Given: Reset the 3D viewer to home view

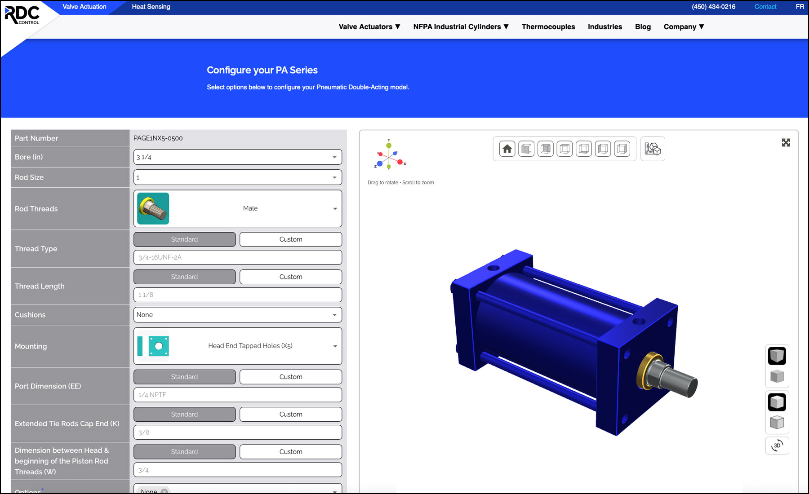Looking at the screenshot, I should tap(507, 149).
